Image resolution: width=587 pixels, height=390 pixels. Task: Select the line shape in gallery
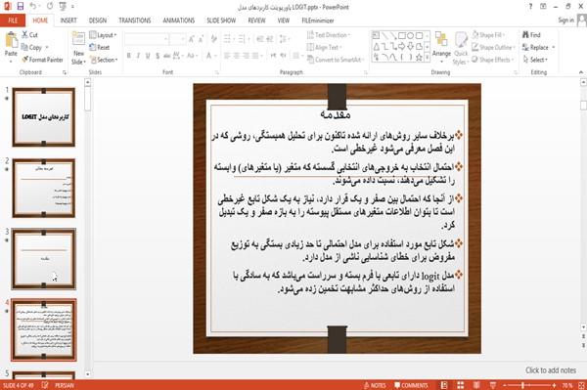pos(384,36)
